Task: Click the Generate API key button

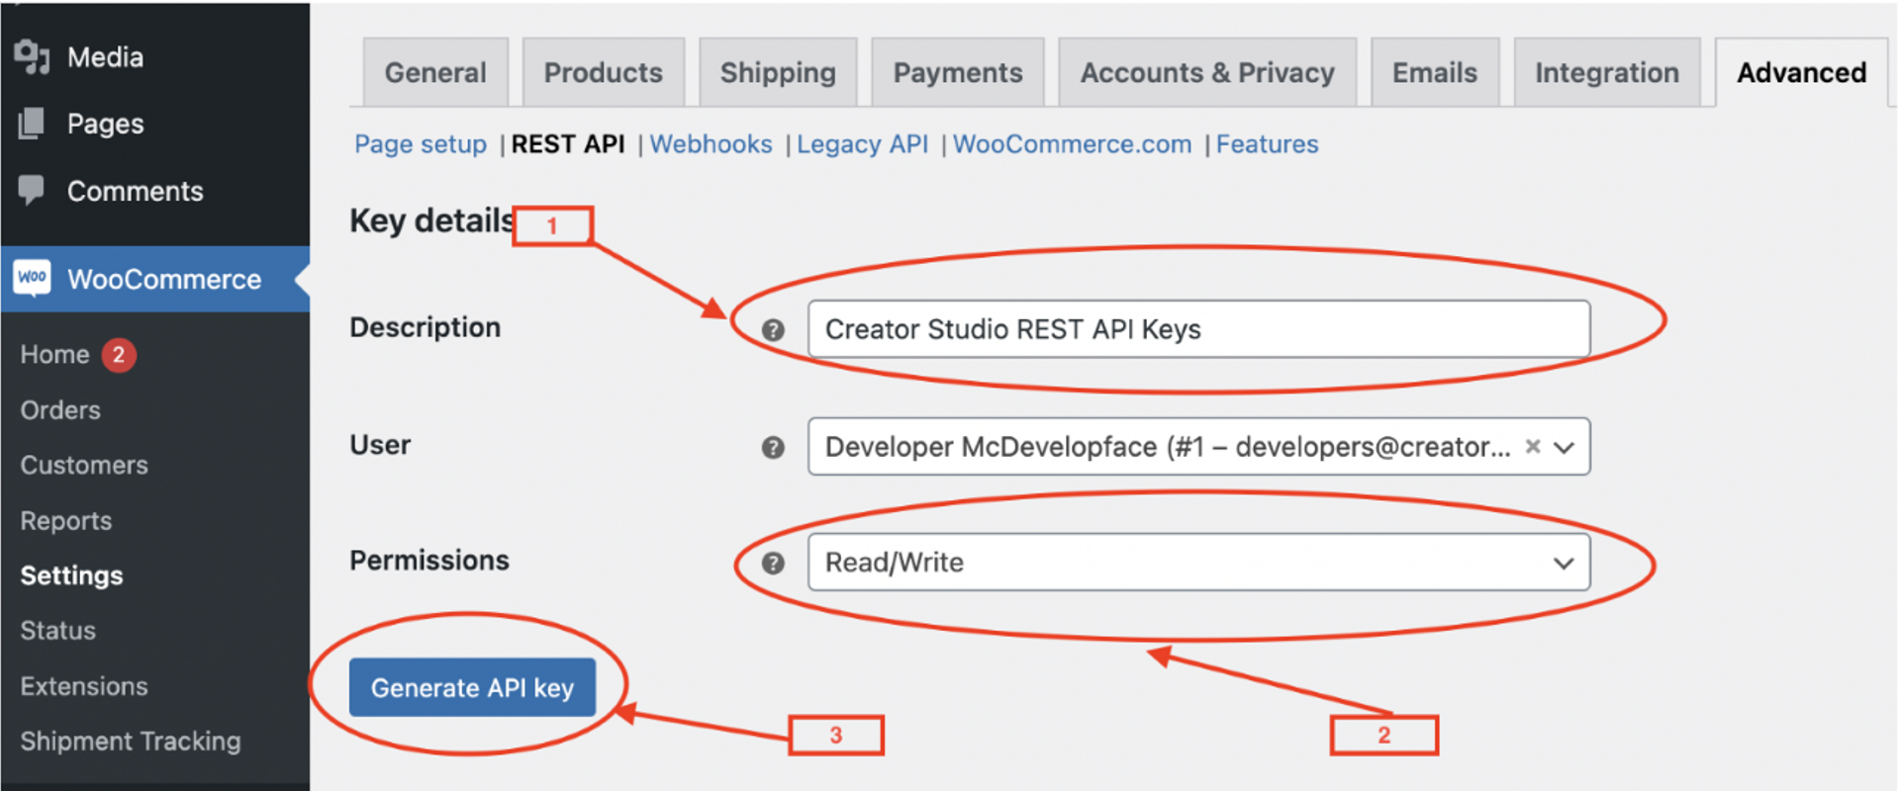Action: pyautogui.click(x=472, y=687)
